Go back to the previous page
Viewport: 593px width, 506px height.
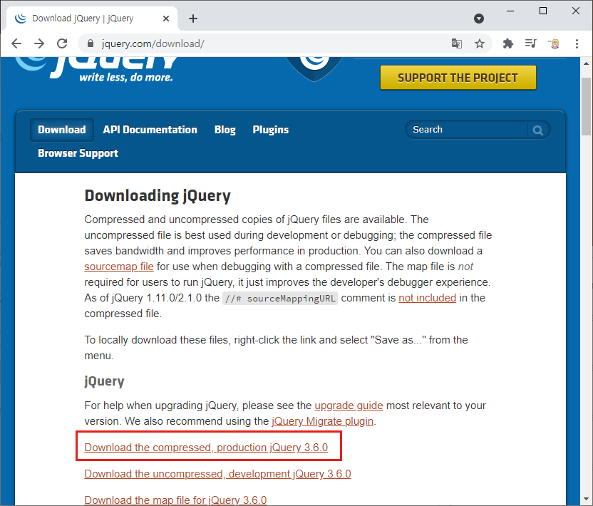coord(16,43)
